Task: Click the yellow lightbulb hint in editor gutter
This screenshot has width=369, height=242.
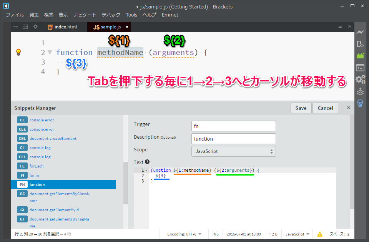Action: tap(18, 52)
